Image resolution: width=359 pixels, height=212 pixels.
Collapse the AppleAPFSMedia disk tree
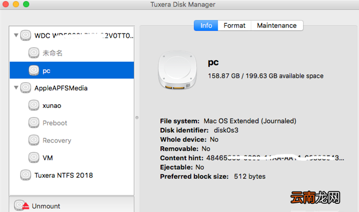16,88
